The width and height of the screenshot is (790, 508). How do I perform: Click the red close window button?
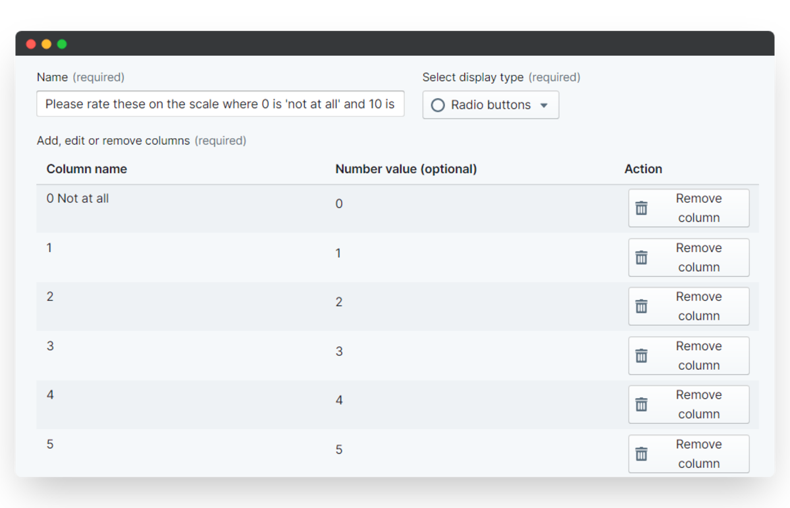pyautogui.click(x=31, y=44)
